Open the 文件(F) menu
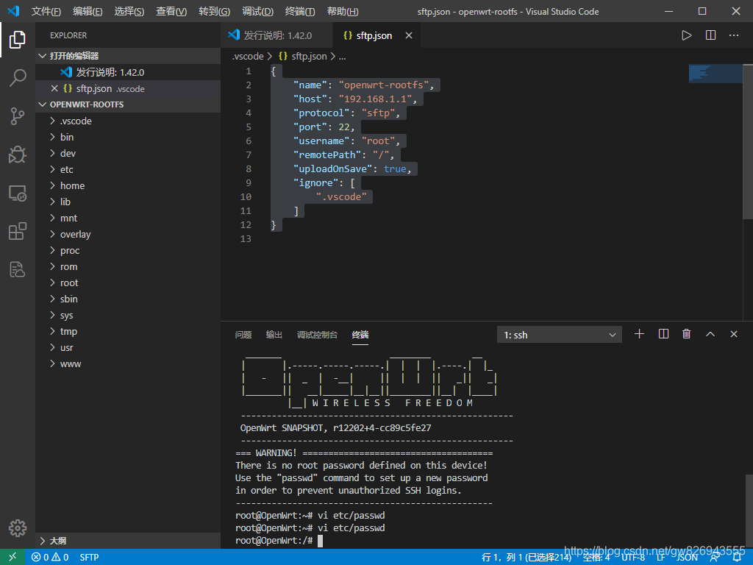Screen dimensions: 753x565 pos(46,11)
